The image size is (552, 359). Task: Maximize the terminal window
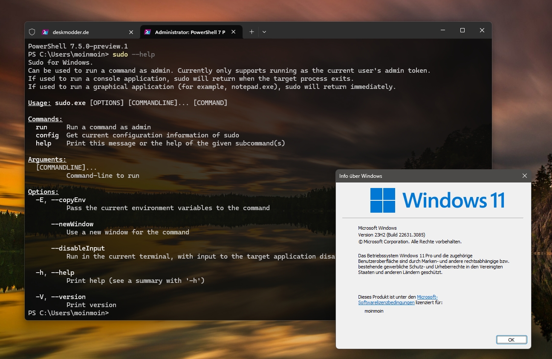[462, 30]
